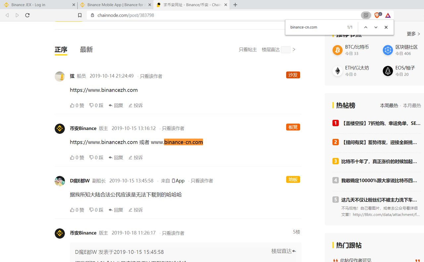Viewport: 424px width, 262px height.
Task: Open avatar of user 弦
Action: (x=60, y=76)
